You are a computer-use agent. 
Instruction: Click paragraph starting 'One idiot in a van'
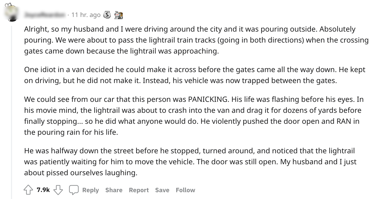[183, 75]
